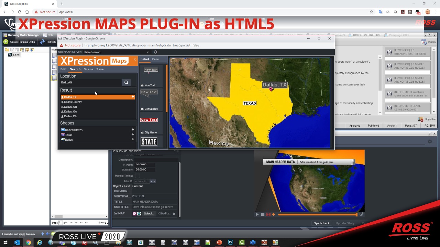Click the orange preview timeline slider
440x247 pixels.
tap(317, 214)
